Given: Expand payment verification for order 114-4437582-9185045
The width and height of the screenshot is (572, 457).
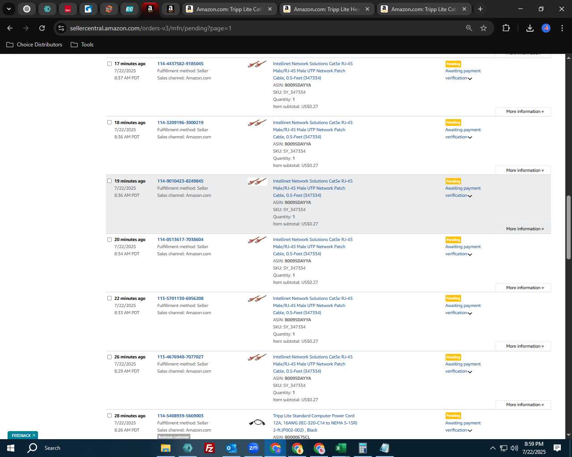Looking at the screenshot, I should (470, 79).
